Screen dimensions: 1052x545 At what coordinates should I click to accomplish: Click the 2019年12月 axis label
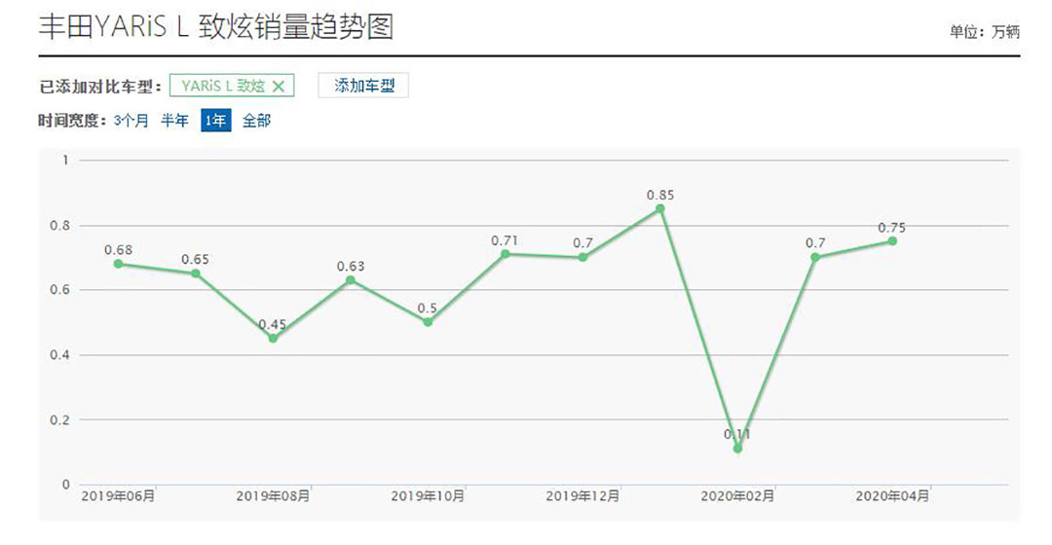(x=582, y=496)
